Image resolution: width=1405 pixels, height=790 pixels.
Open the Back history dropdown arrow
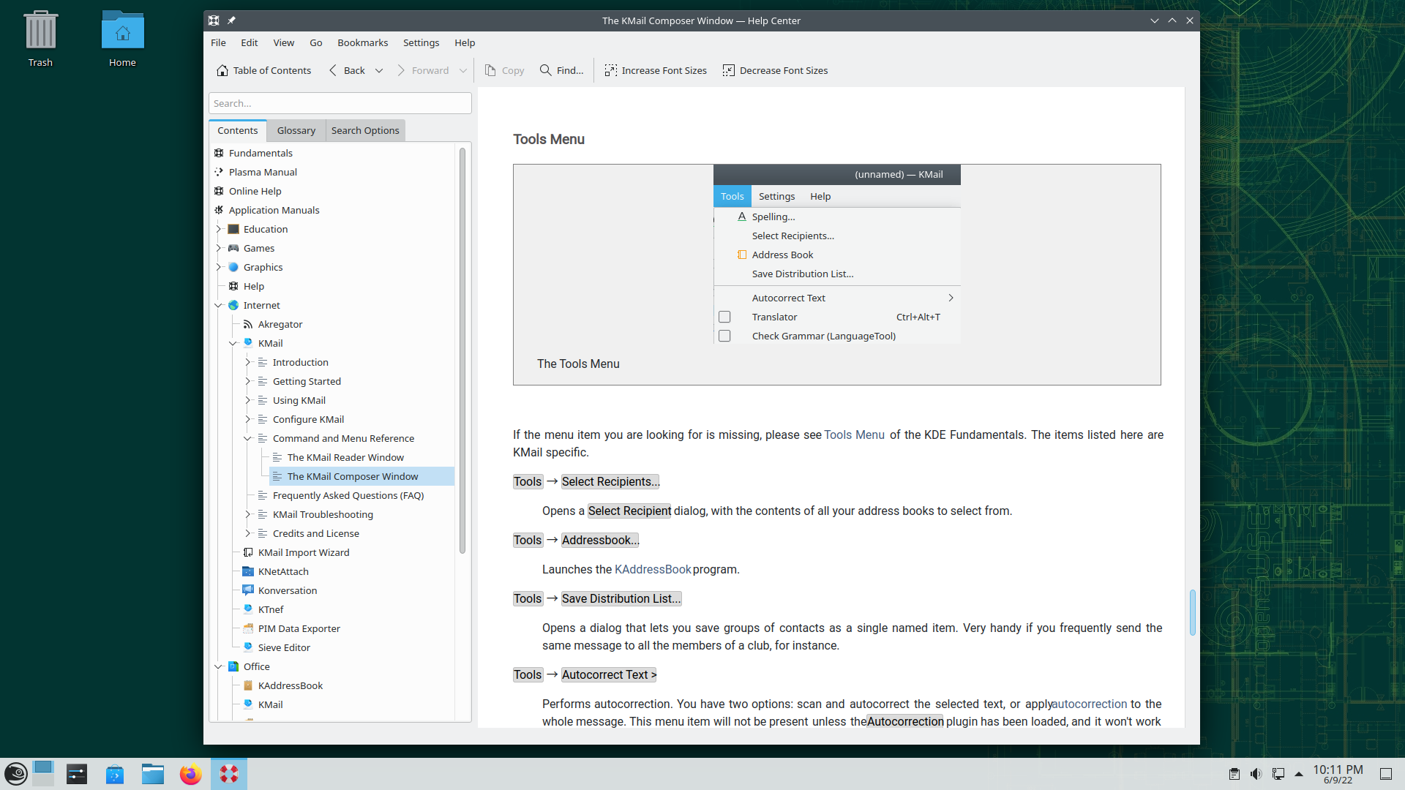pos(379,70)
